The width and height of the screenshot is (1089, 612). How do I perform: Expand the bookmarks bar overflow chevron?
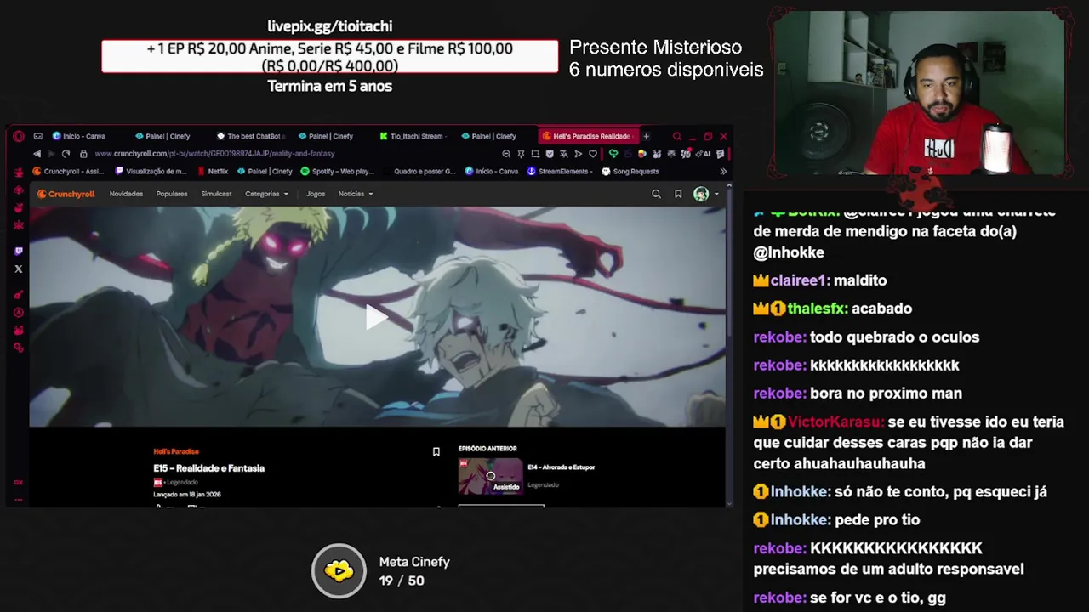[723, 171]
